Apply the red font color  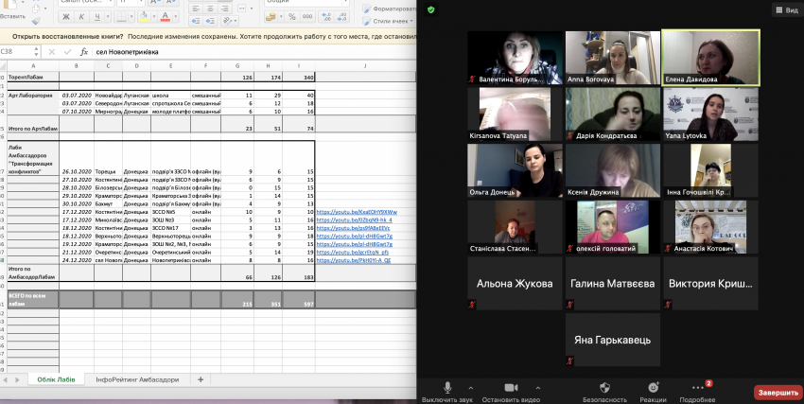click(x=166, y=17)
